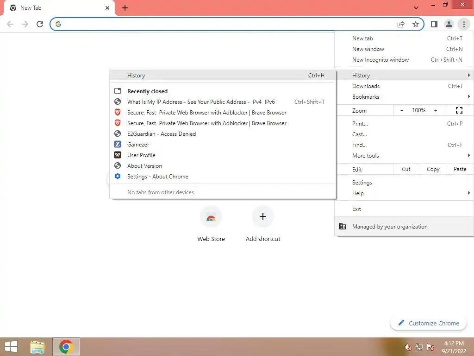The image size is (474, 356).
Task: Click the 100% zoom level value
Action: click(x=418, y=110)
